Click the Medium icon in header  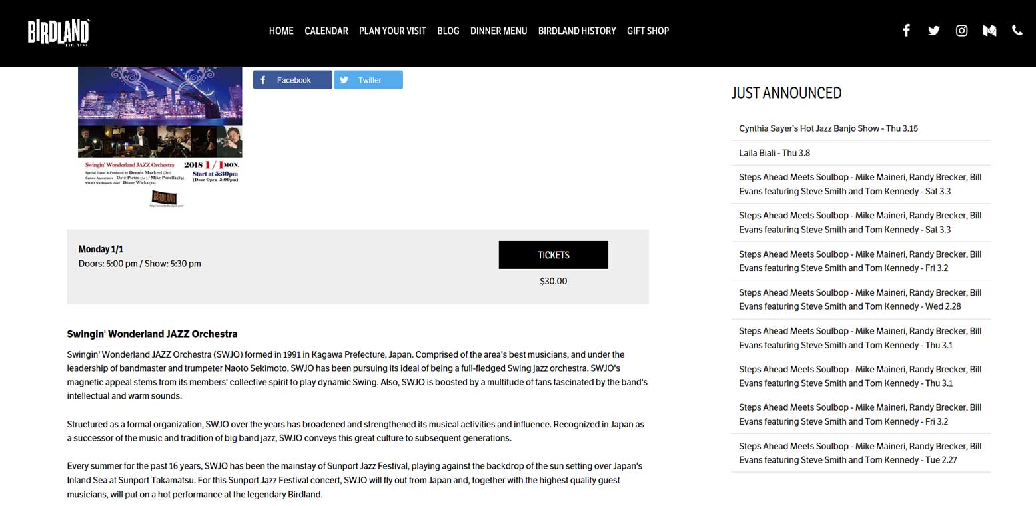[989, 30]
